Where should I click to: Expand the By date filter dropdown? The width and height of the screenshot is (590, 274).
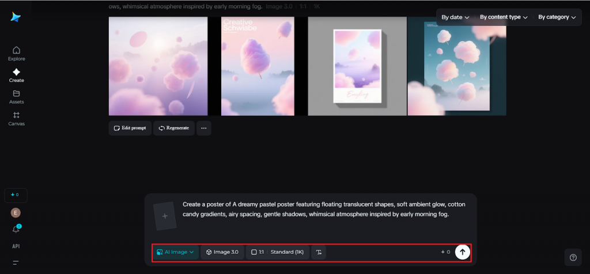pos(455,17)
